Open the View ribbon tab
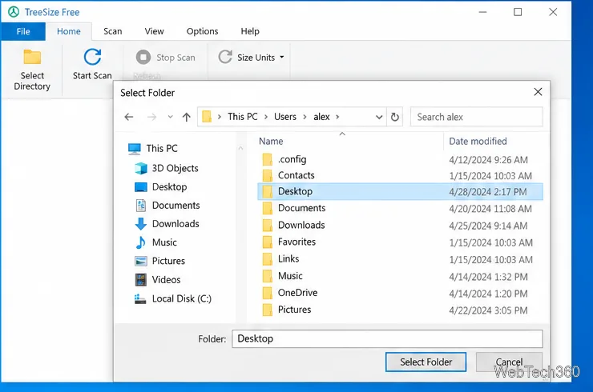This screenshot has width=593, height=392. click(x=155, y=31)
